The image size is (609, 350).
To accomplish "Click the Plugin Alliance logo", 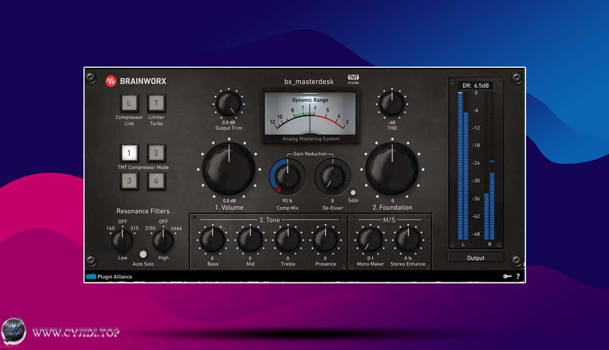I will (x=109, y=277).
